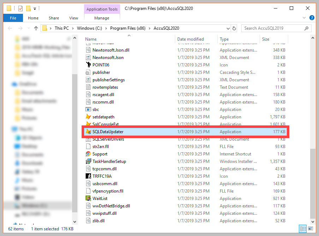This screenshot has width=319, height=236.
Task: Select the TaskHandlerSetup file name
Action: click(109, 161)
